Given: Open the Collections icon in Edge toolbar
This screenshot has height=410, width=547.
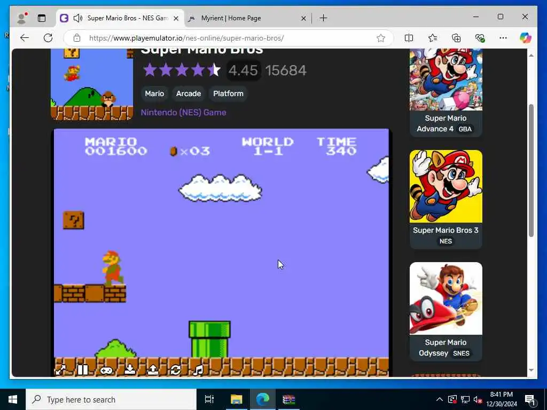Looking at the screenshot, I should pos(456,38).
